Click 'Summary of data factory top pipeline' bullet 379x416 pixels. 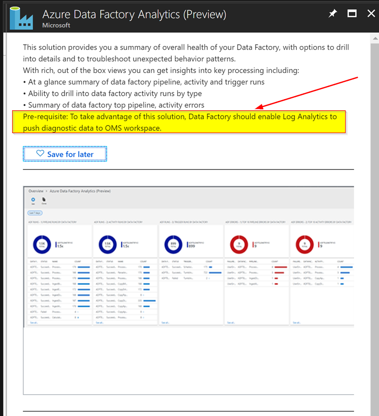[114, 105]
